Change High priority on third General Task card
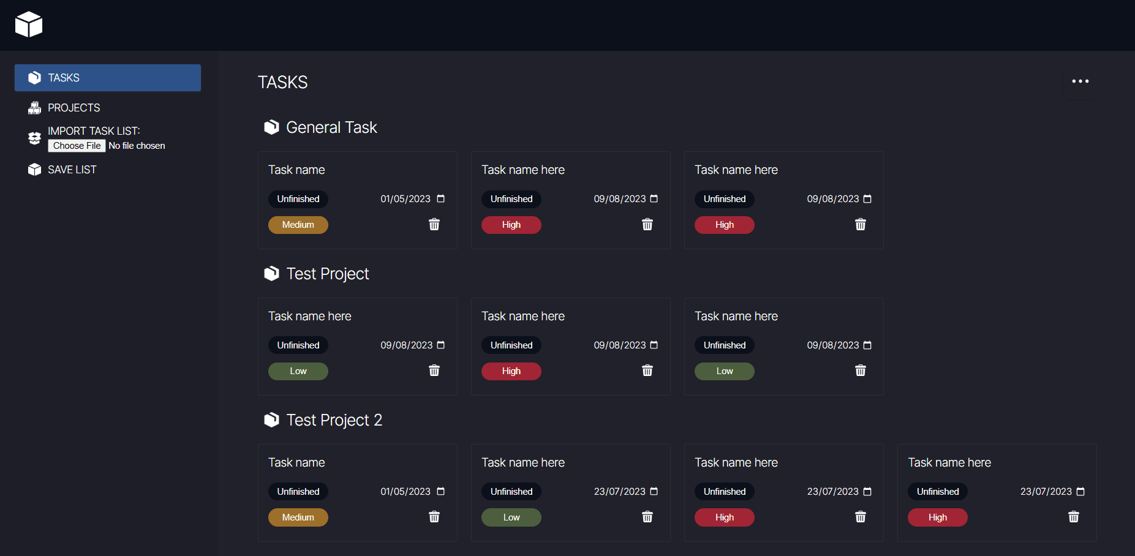This screenshot has height=556, width=1135. pos(725,225)
